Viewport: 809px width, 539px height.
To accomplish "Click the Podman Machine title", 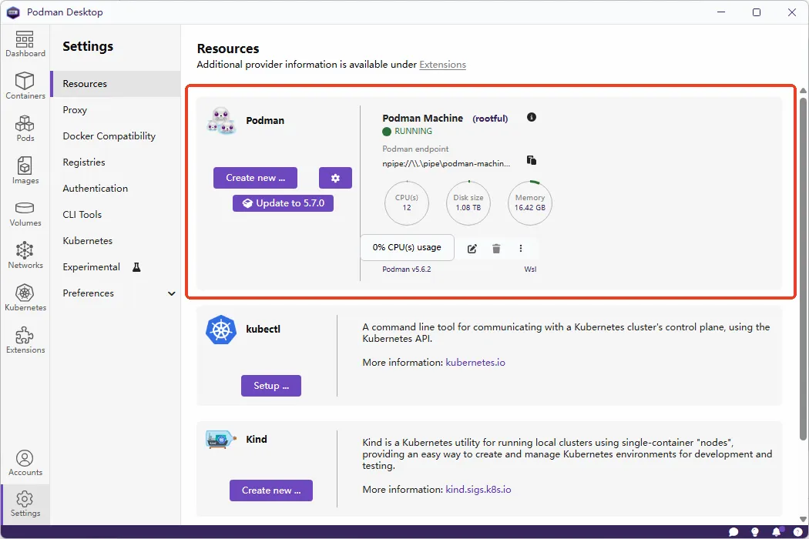I will pos(422,118).
